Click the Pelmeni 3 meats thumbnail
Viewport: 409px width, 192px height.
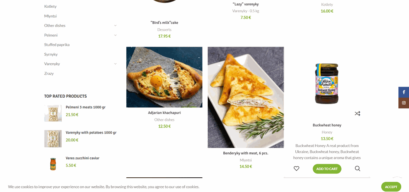pos(53,113)
